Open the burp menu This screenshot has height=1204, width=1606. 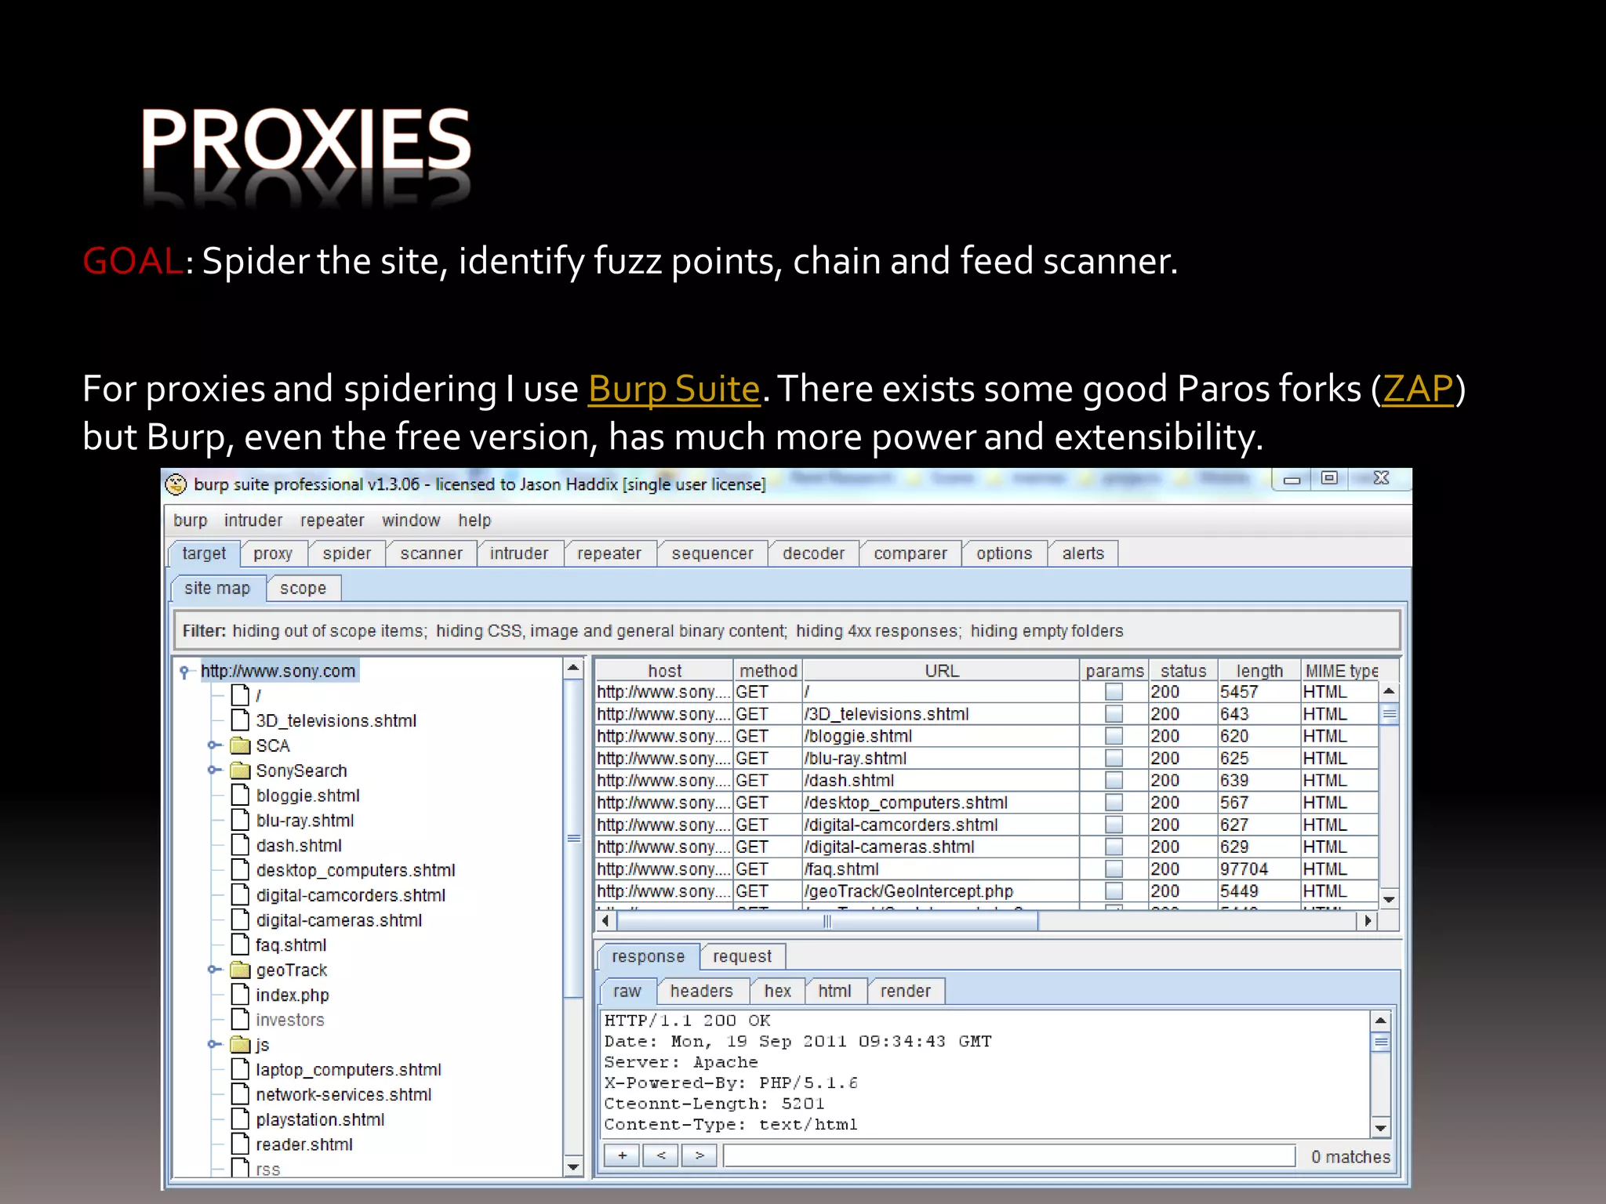(191, 520)
